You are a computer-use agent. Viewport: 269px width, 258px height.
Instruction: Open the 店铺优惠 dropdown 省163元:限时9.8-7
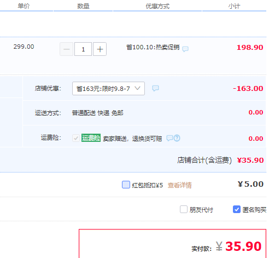108,89
